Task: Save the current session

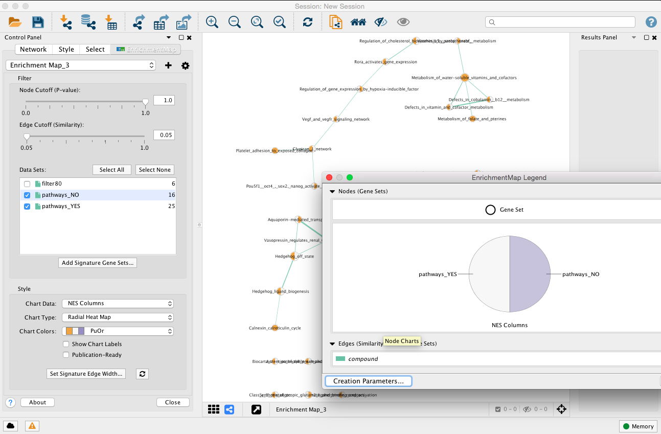Action: coord(37,22)
